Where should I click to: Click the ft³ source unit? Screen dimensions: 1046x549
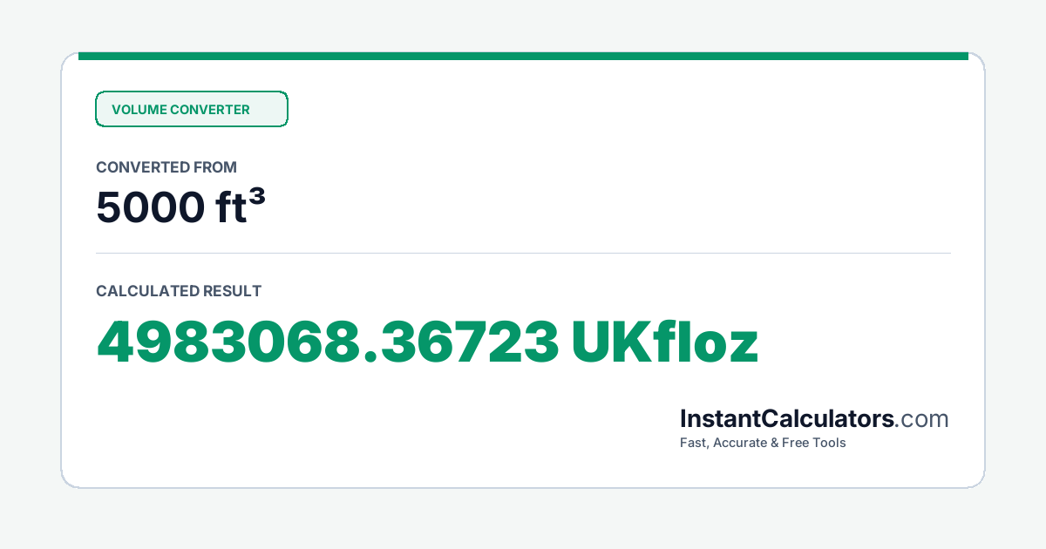click(236, 207)
